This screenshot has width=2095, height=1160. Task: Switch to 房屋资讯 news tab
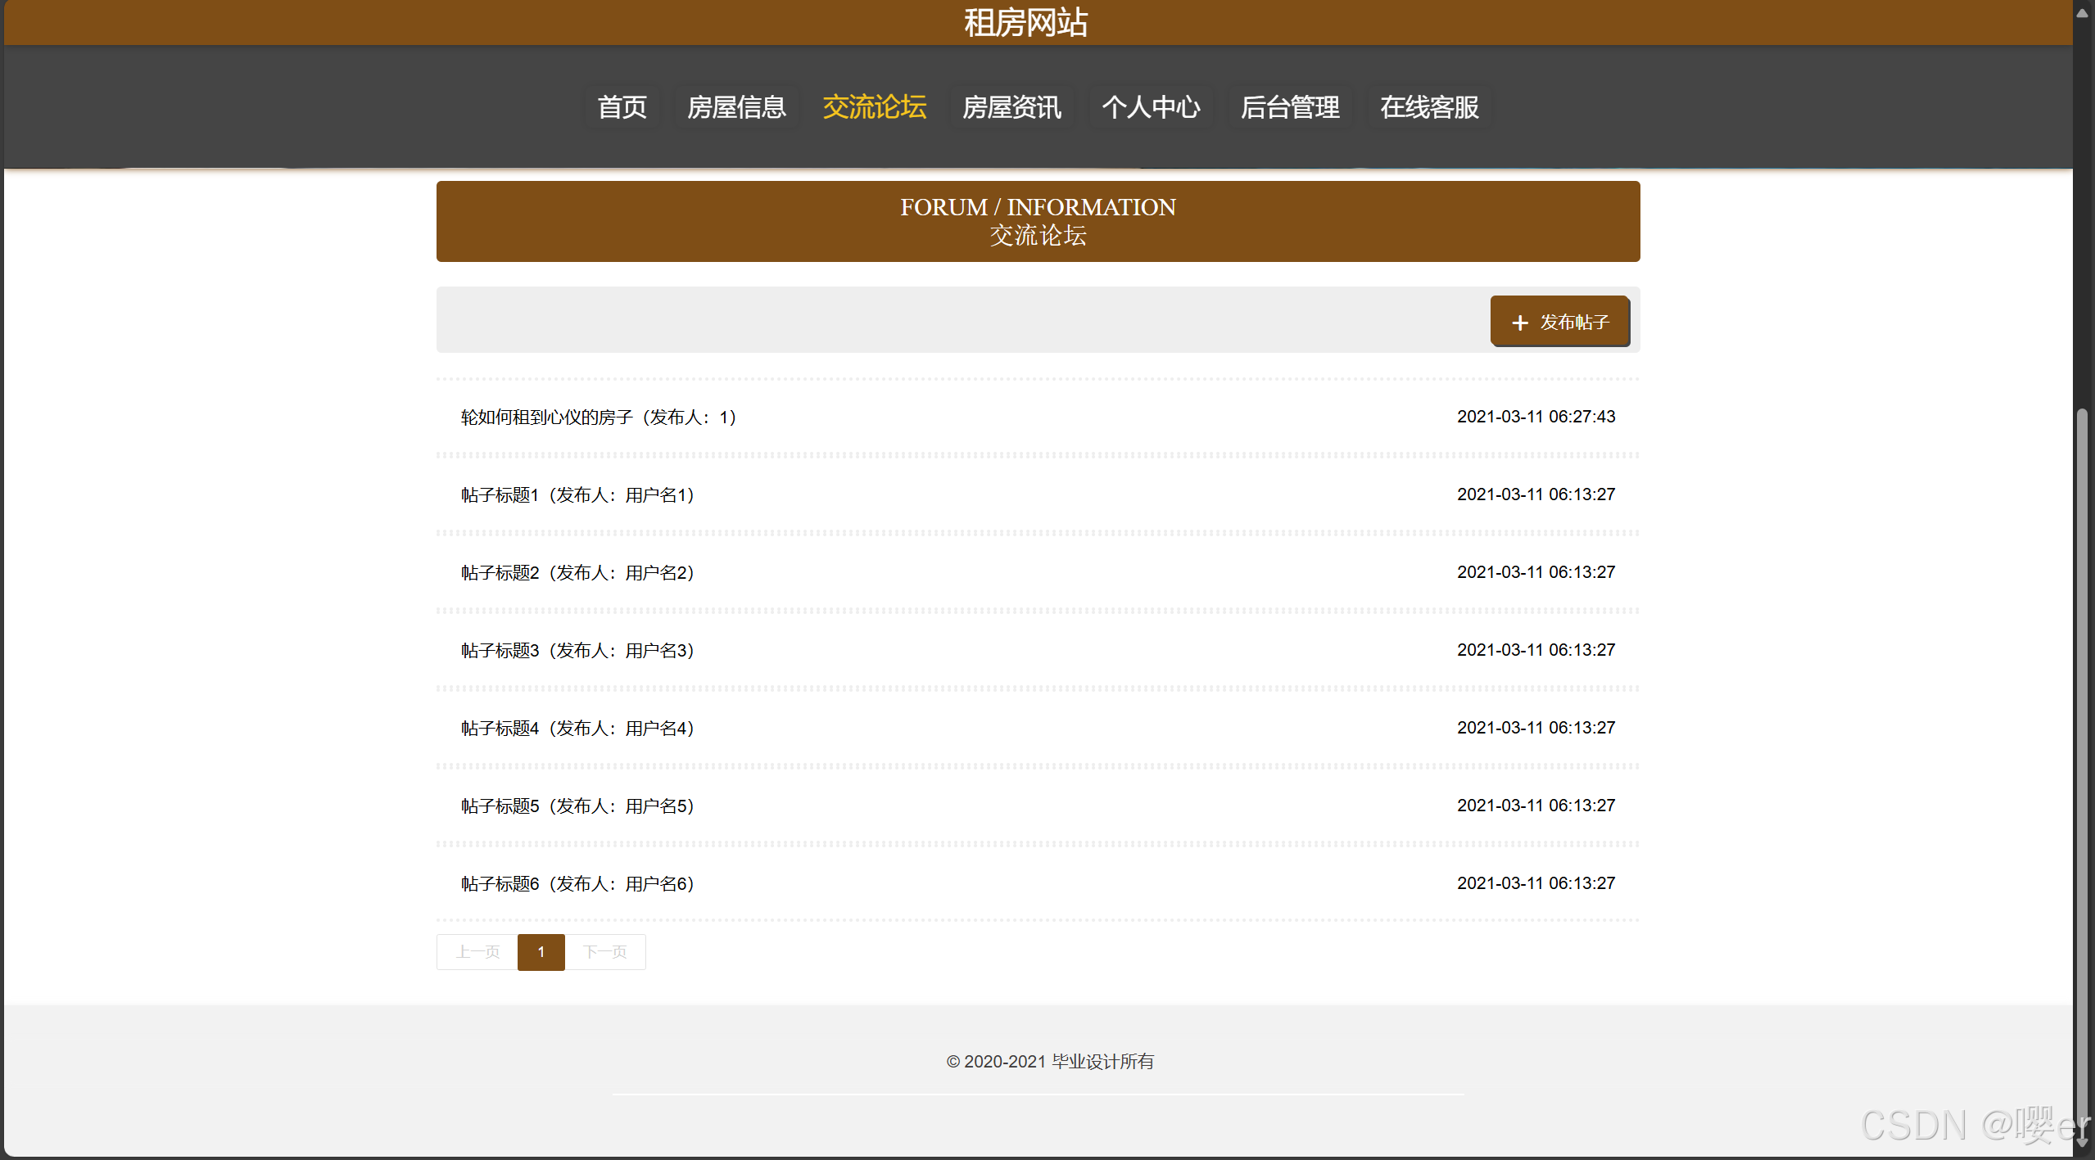[1011, 107]
